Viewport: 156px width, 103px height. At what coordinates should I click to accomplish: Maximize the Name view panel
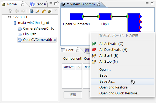pyautogui.click(x=56, y=4)
